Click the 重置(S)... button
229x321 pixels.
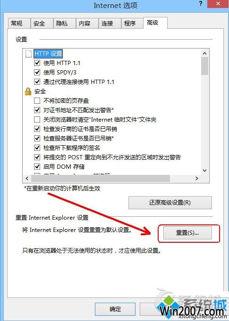[x=187, y=233]
